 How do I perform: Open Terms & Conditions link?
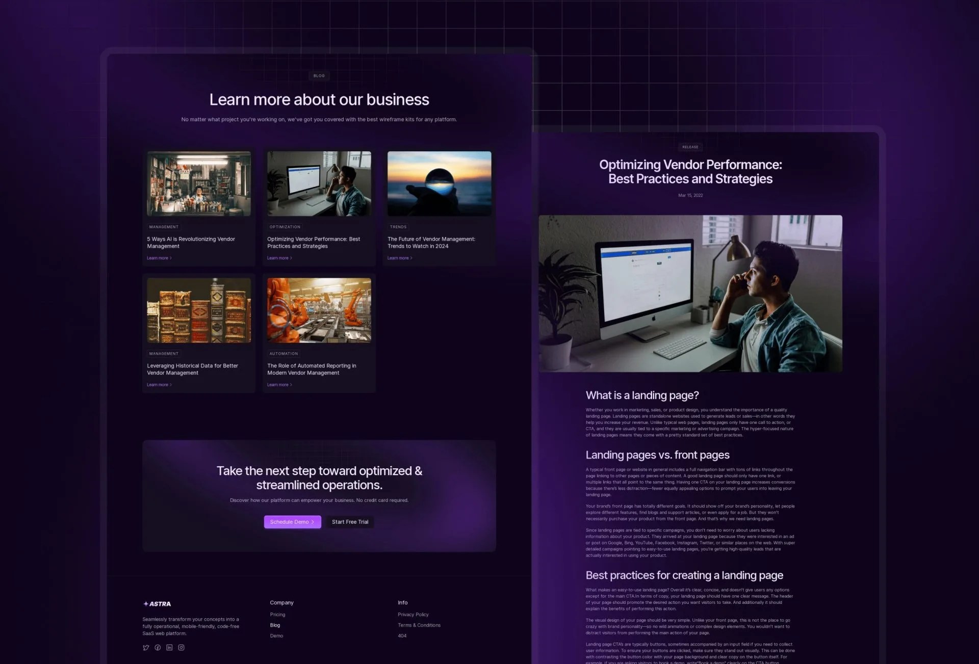(419, 625)
